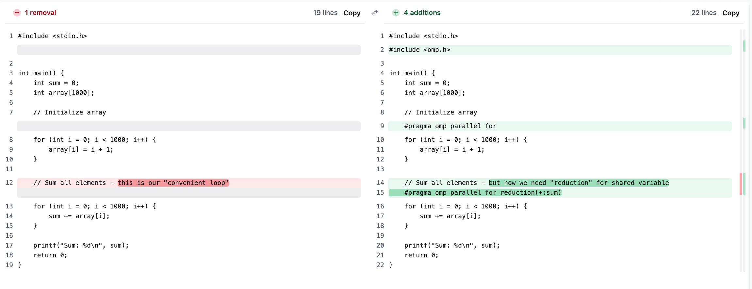The height and width of the screenshot is (289, 752).
Task: Click line number 22 in right pane
Action: [x=380, y=265]
